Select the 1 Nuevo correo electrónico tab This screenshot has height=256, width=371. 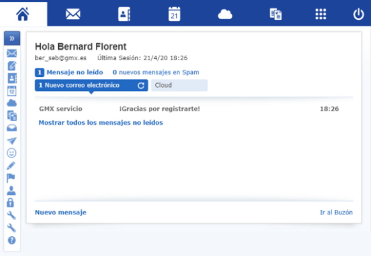click(x=91, y=85)
